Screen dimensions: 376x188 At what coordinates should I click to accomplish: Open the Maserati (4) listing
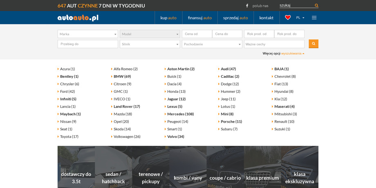click(x=284, y=107)
